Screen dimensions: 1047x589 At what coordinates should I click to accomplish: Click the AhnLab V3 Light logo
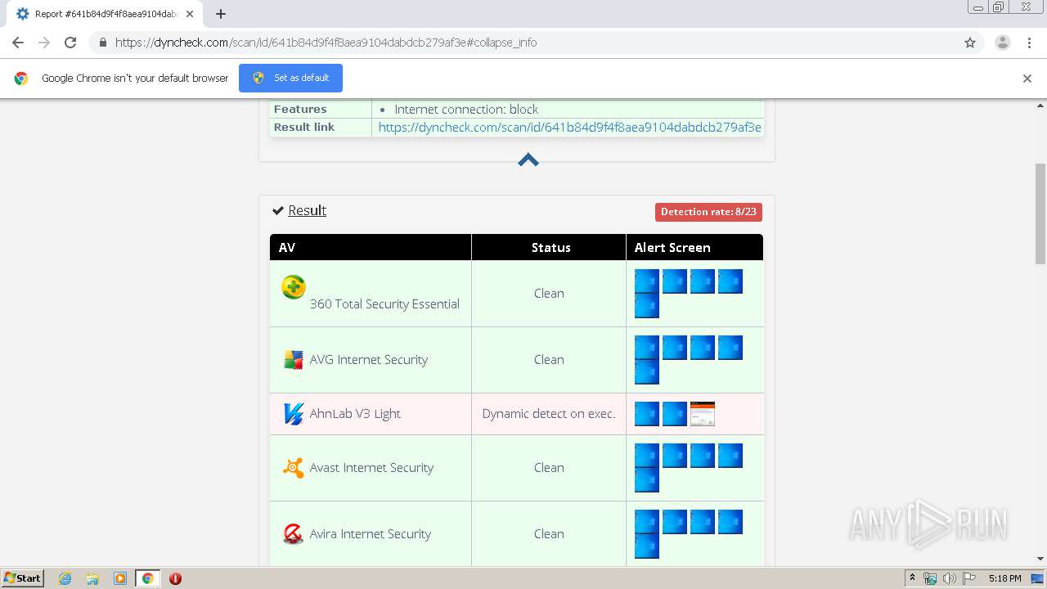(294, 414)
